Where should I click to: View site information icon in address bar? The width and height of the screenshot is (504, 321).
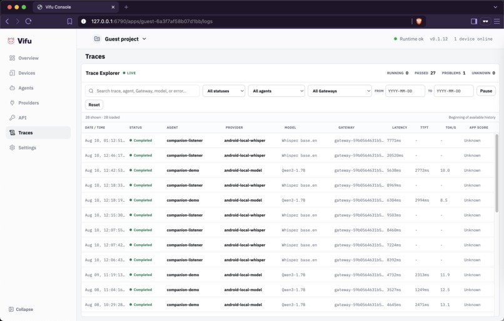84,21
